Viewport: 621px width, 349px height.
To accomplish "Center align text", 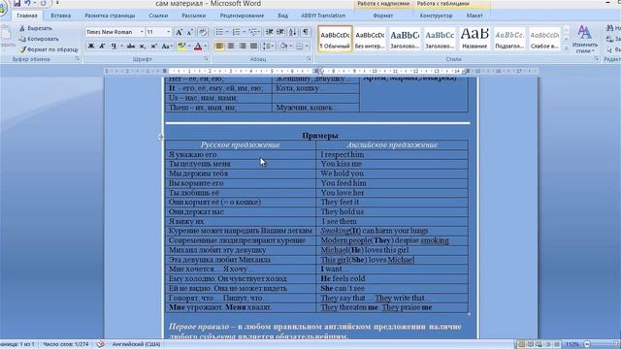I will pyautogui.click(x=231, y=47).
